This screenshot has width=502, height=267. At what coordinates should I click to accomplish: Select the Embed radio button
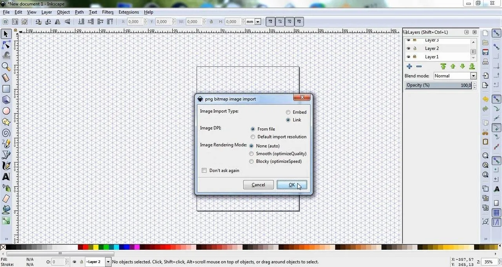(288, 112)
